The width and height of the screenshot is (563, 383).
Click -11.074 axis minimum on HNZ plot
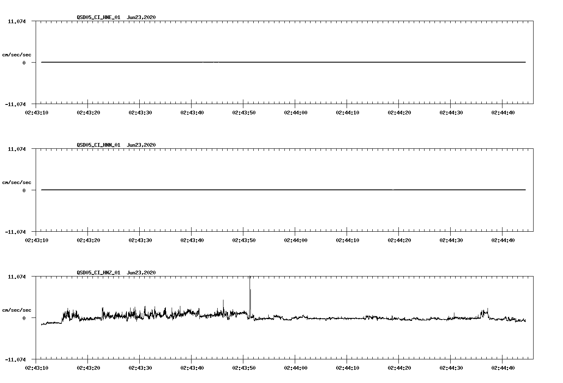coord(15,359)
